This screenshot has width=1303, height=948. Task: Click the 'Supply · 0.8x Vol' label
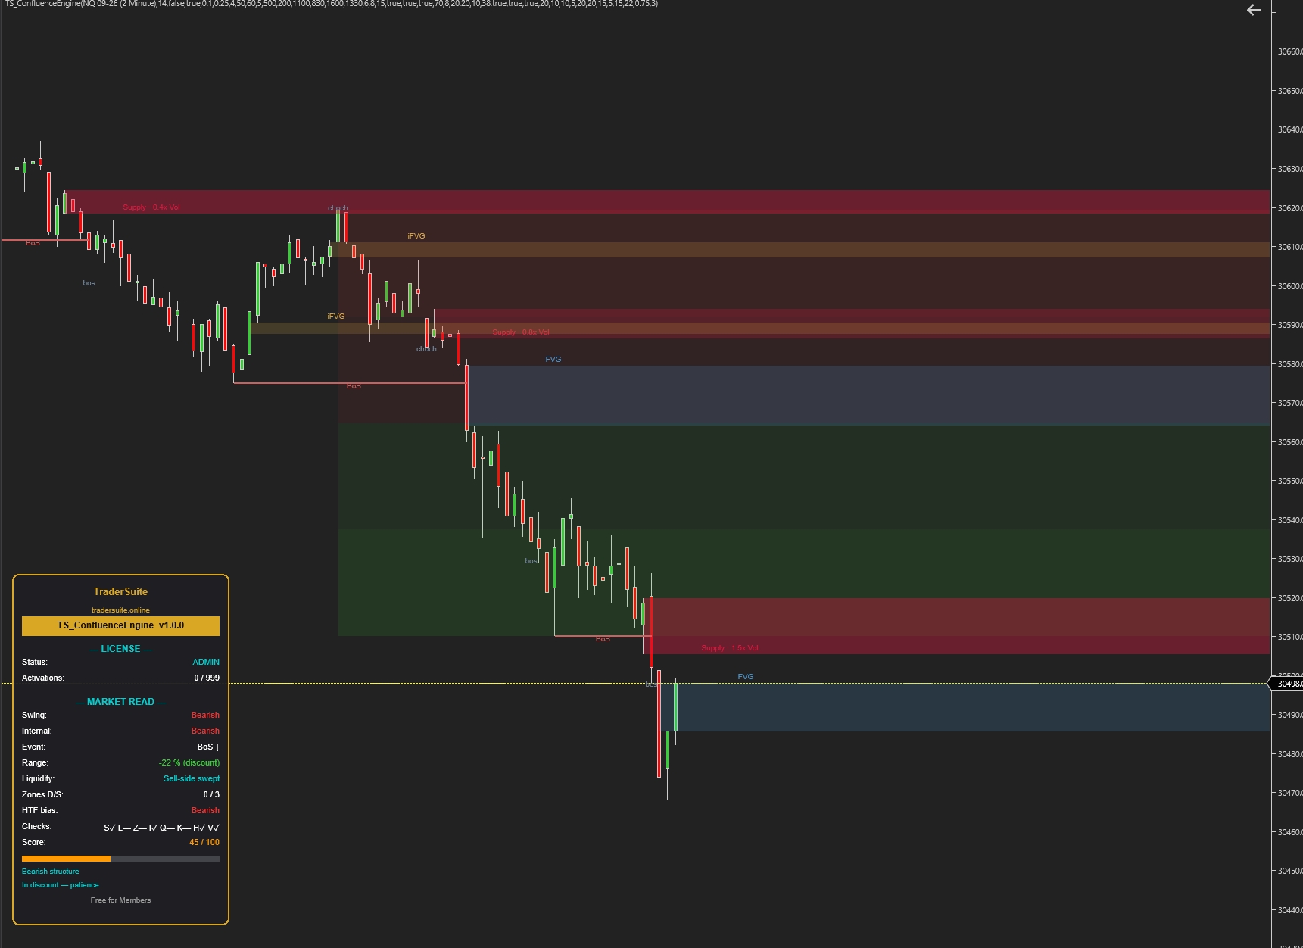(521, 332)
